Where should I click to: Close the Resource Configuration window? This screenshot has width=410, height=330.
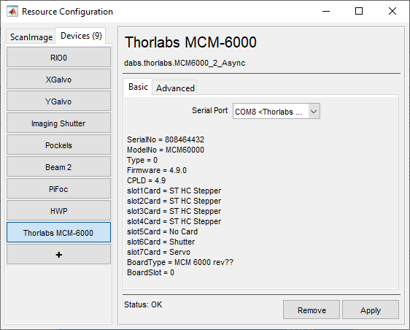point(392,11)
